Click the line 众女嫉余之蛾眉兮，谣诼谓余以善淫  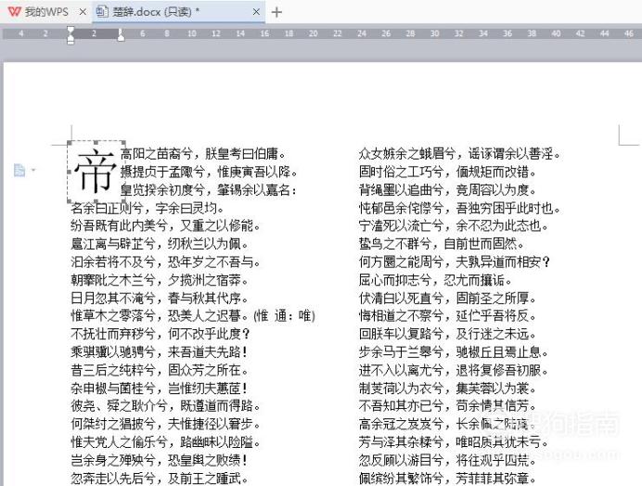(x=459, y=154)
